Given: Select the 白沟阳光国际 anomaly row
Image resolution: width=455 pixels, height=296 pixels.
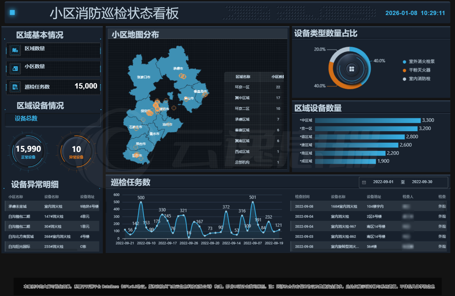Looking at the screenshot, I should [x=52, y=247].
